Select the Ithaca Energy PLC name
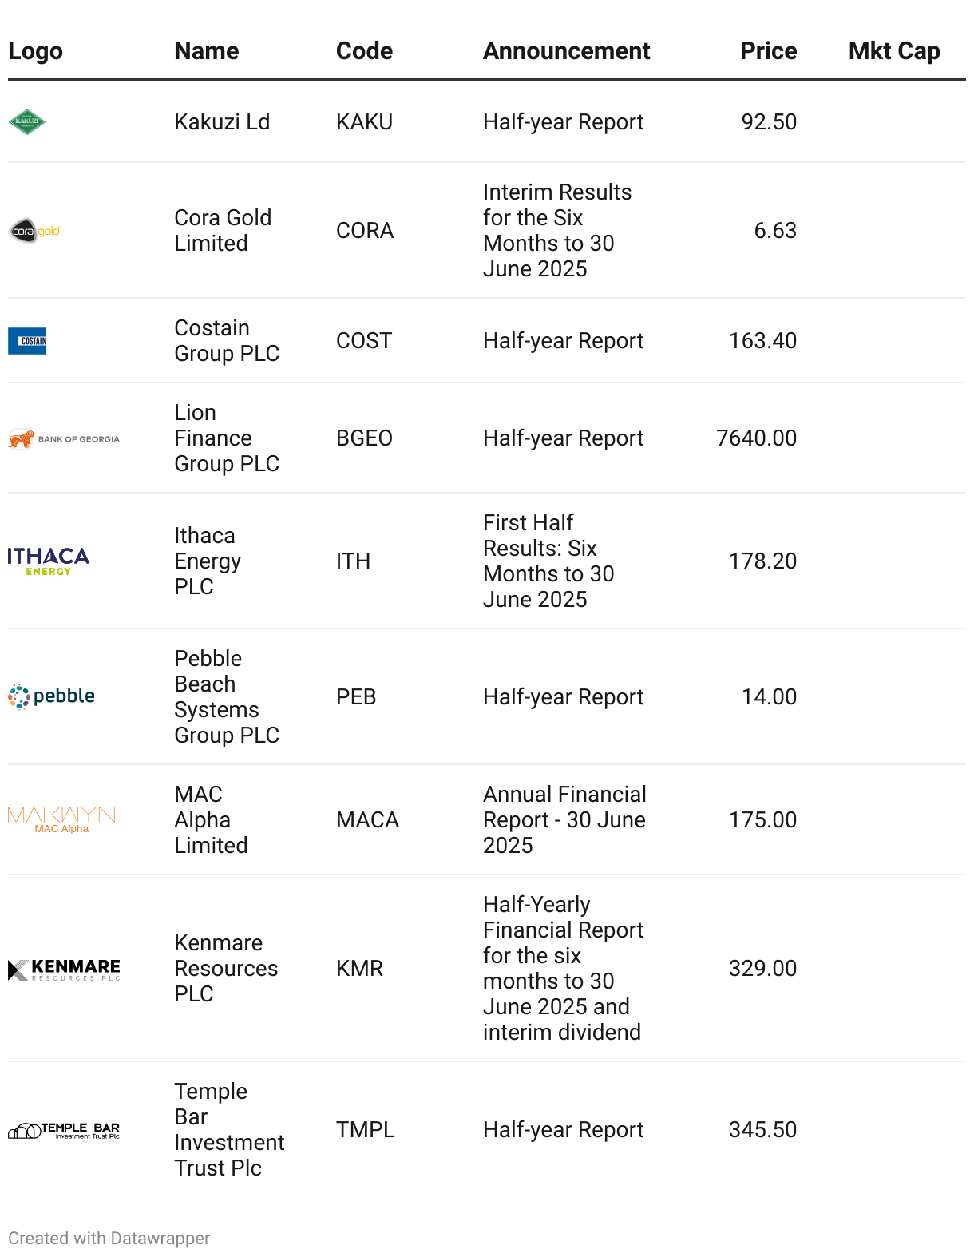Screen dimensions: 974x1257 pyautogui.click(x=208, y=561)
